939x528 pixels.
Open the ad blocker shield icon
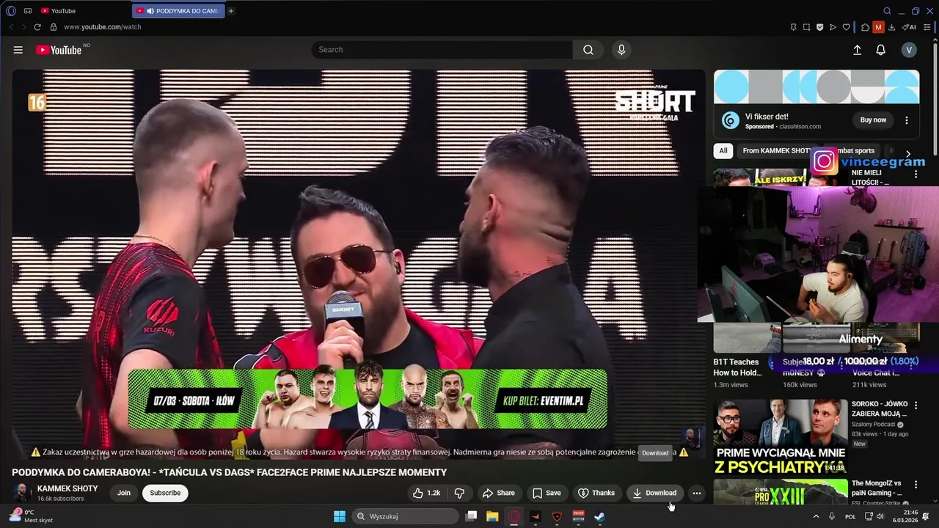coord(819,27)
